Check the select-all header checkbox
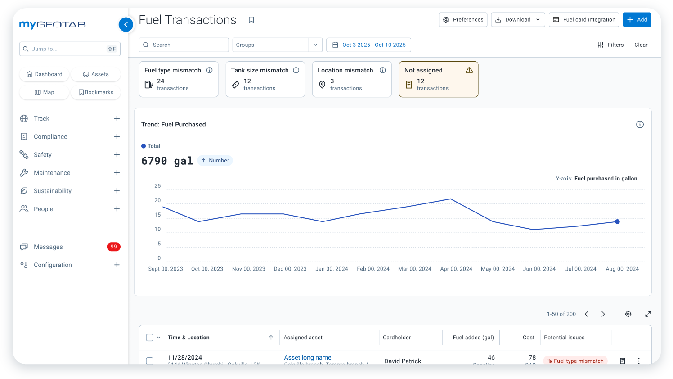 pos(150,338)
